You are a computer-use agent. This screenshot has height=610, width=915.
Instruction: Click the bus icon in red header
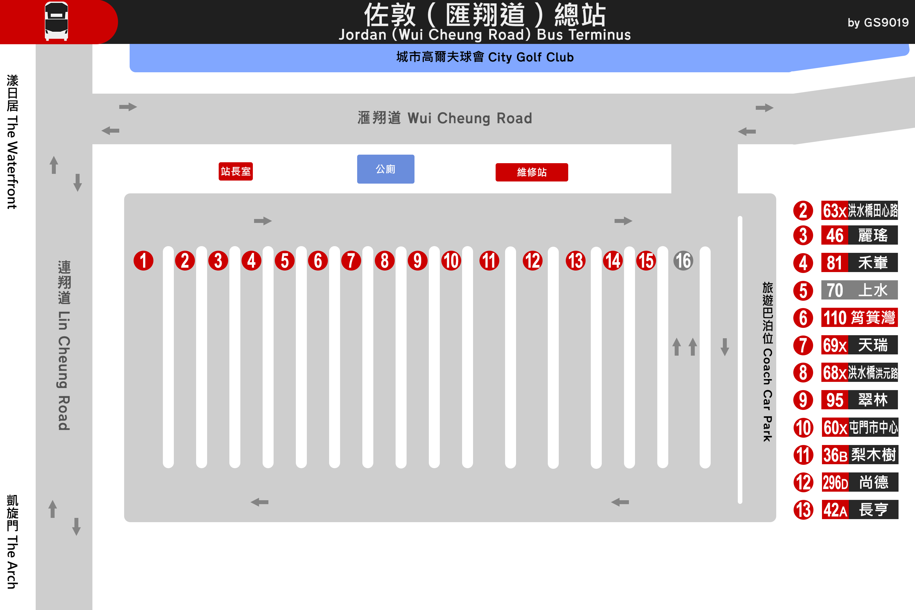(x=56, y=21)
